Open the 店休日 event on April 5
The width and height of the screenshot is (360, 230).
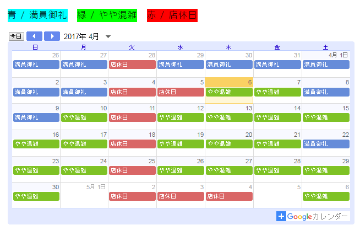pyautogui.click(x=181, y=92)
